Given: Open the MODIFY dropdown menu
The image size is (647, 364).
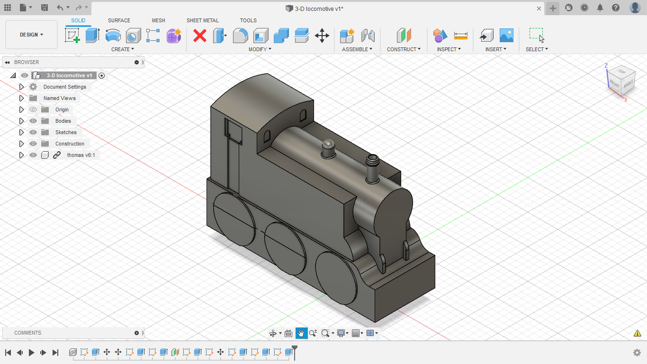Looking at the screenshot, I should pos(260,49).
